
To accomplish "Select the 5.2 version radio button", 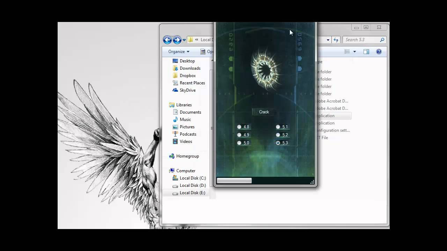I will tap(278, 135).
